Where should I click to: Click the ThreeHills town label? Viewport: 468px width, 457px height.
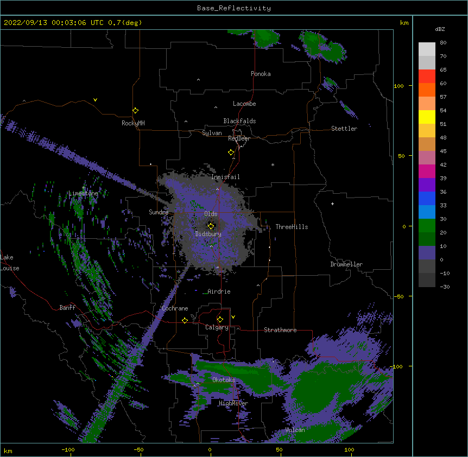pyautogui.click(x=292, y=227)
